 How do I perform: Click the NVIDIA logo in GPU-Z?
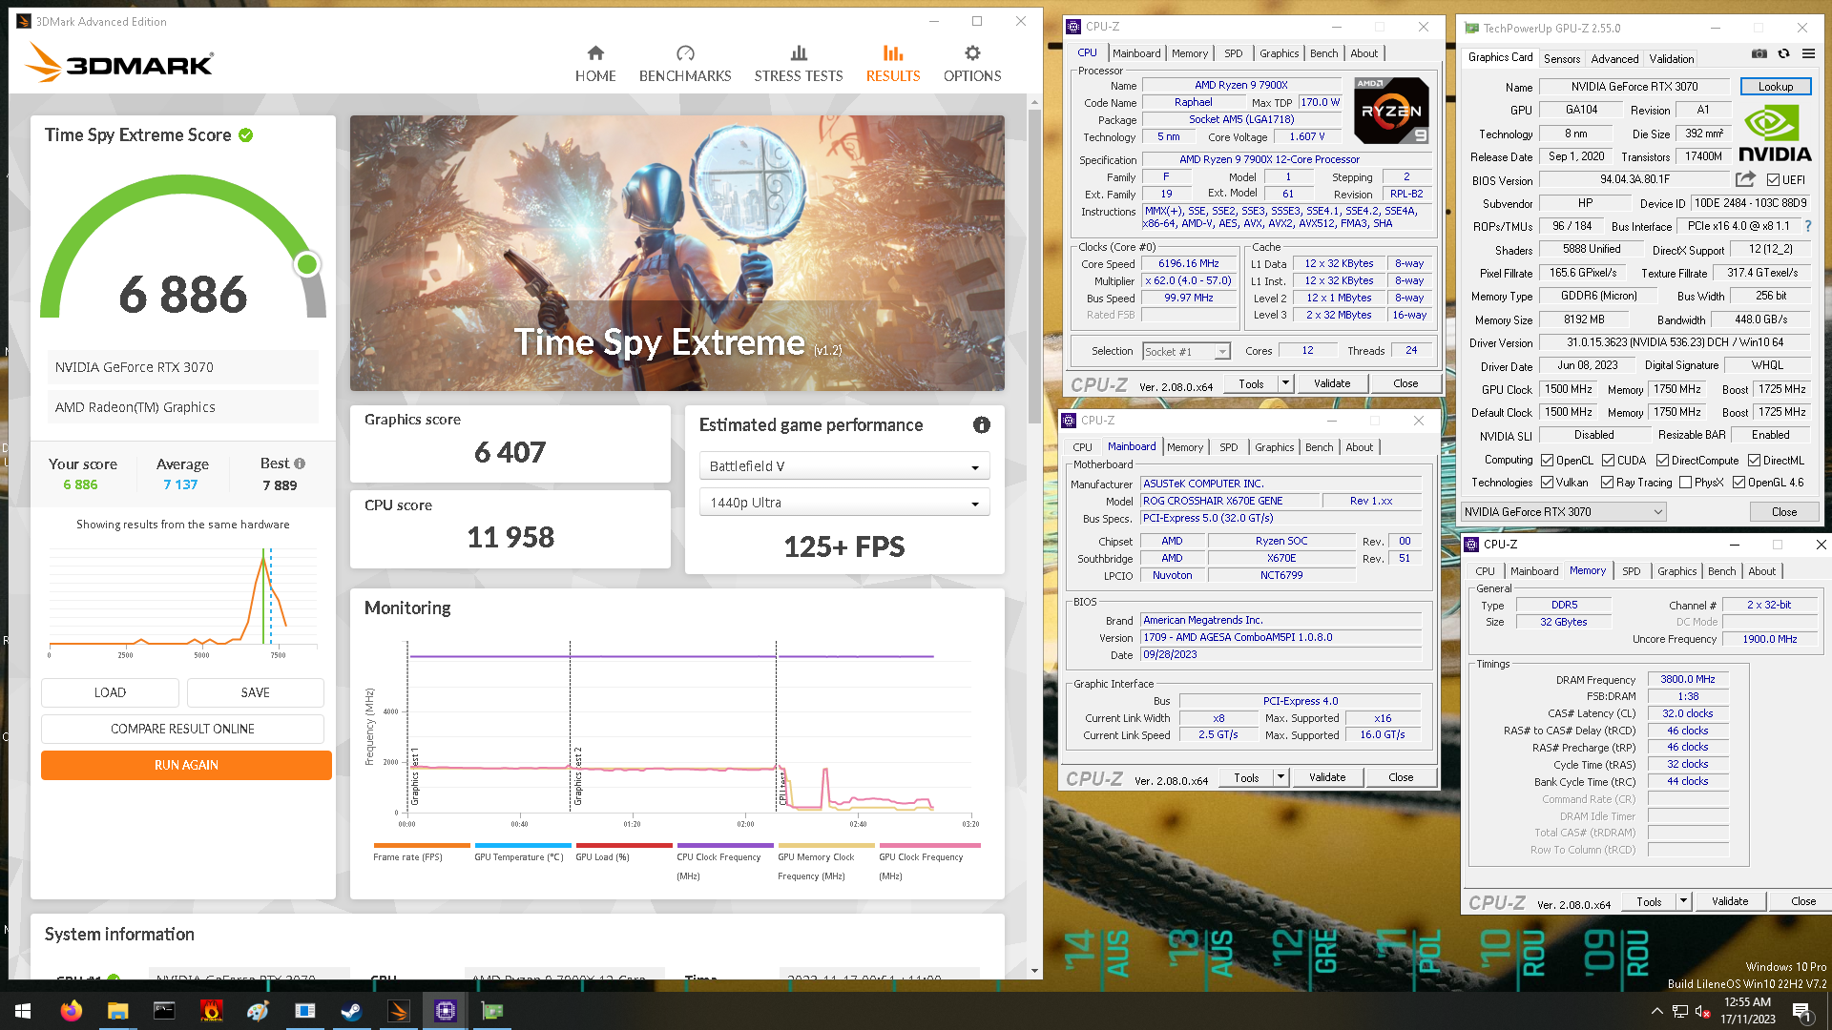click(x=1774, y=134)
